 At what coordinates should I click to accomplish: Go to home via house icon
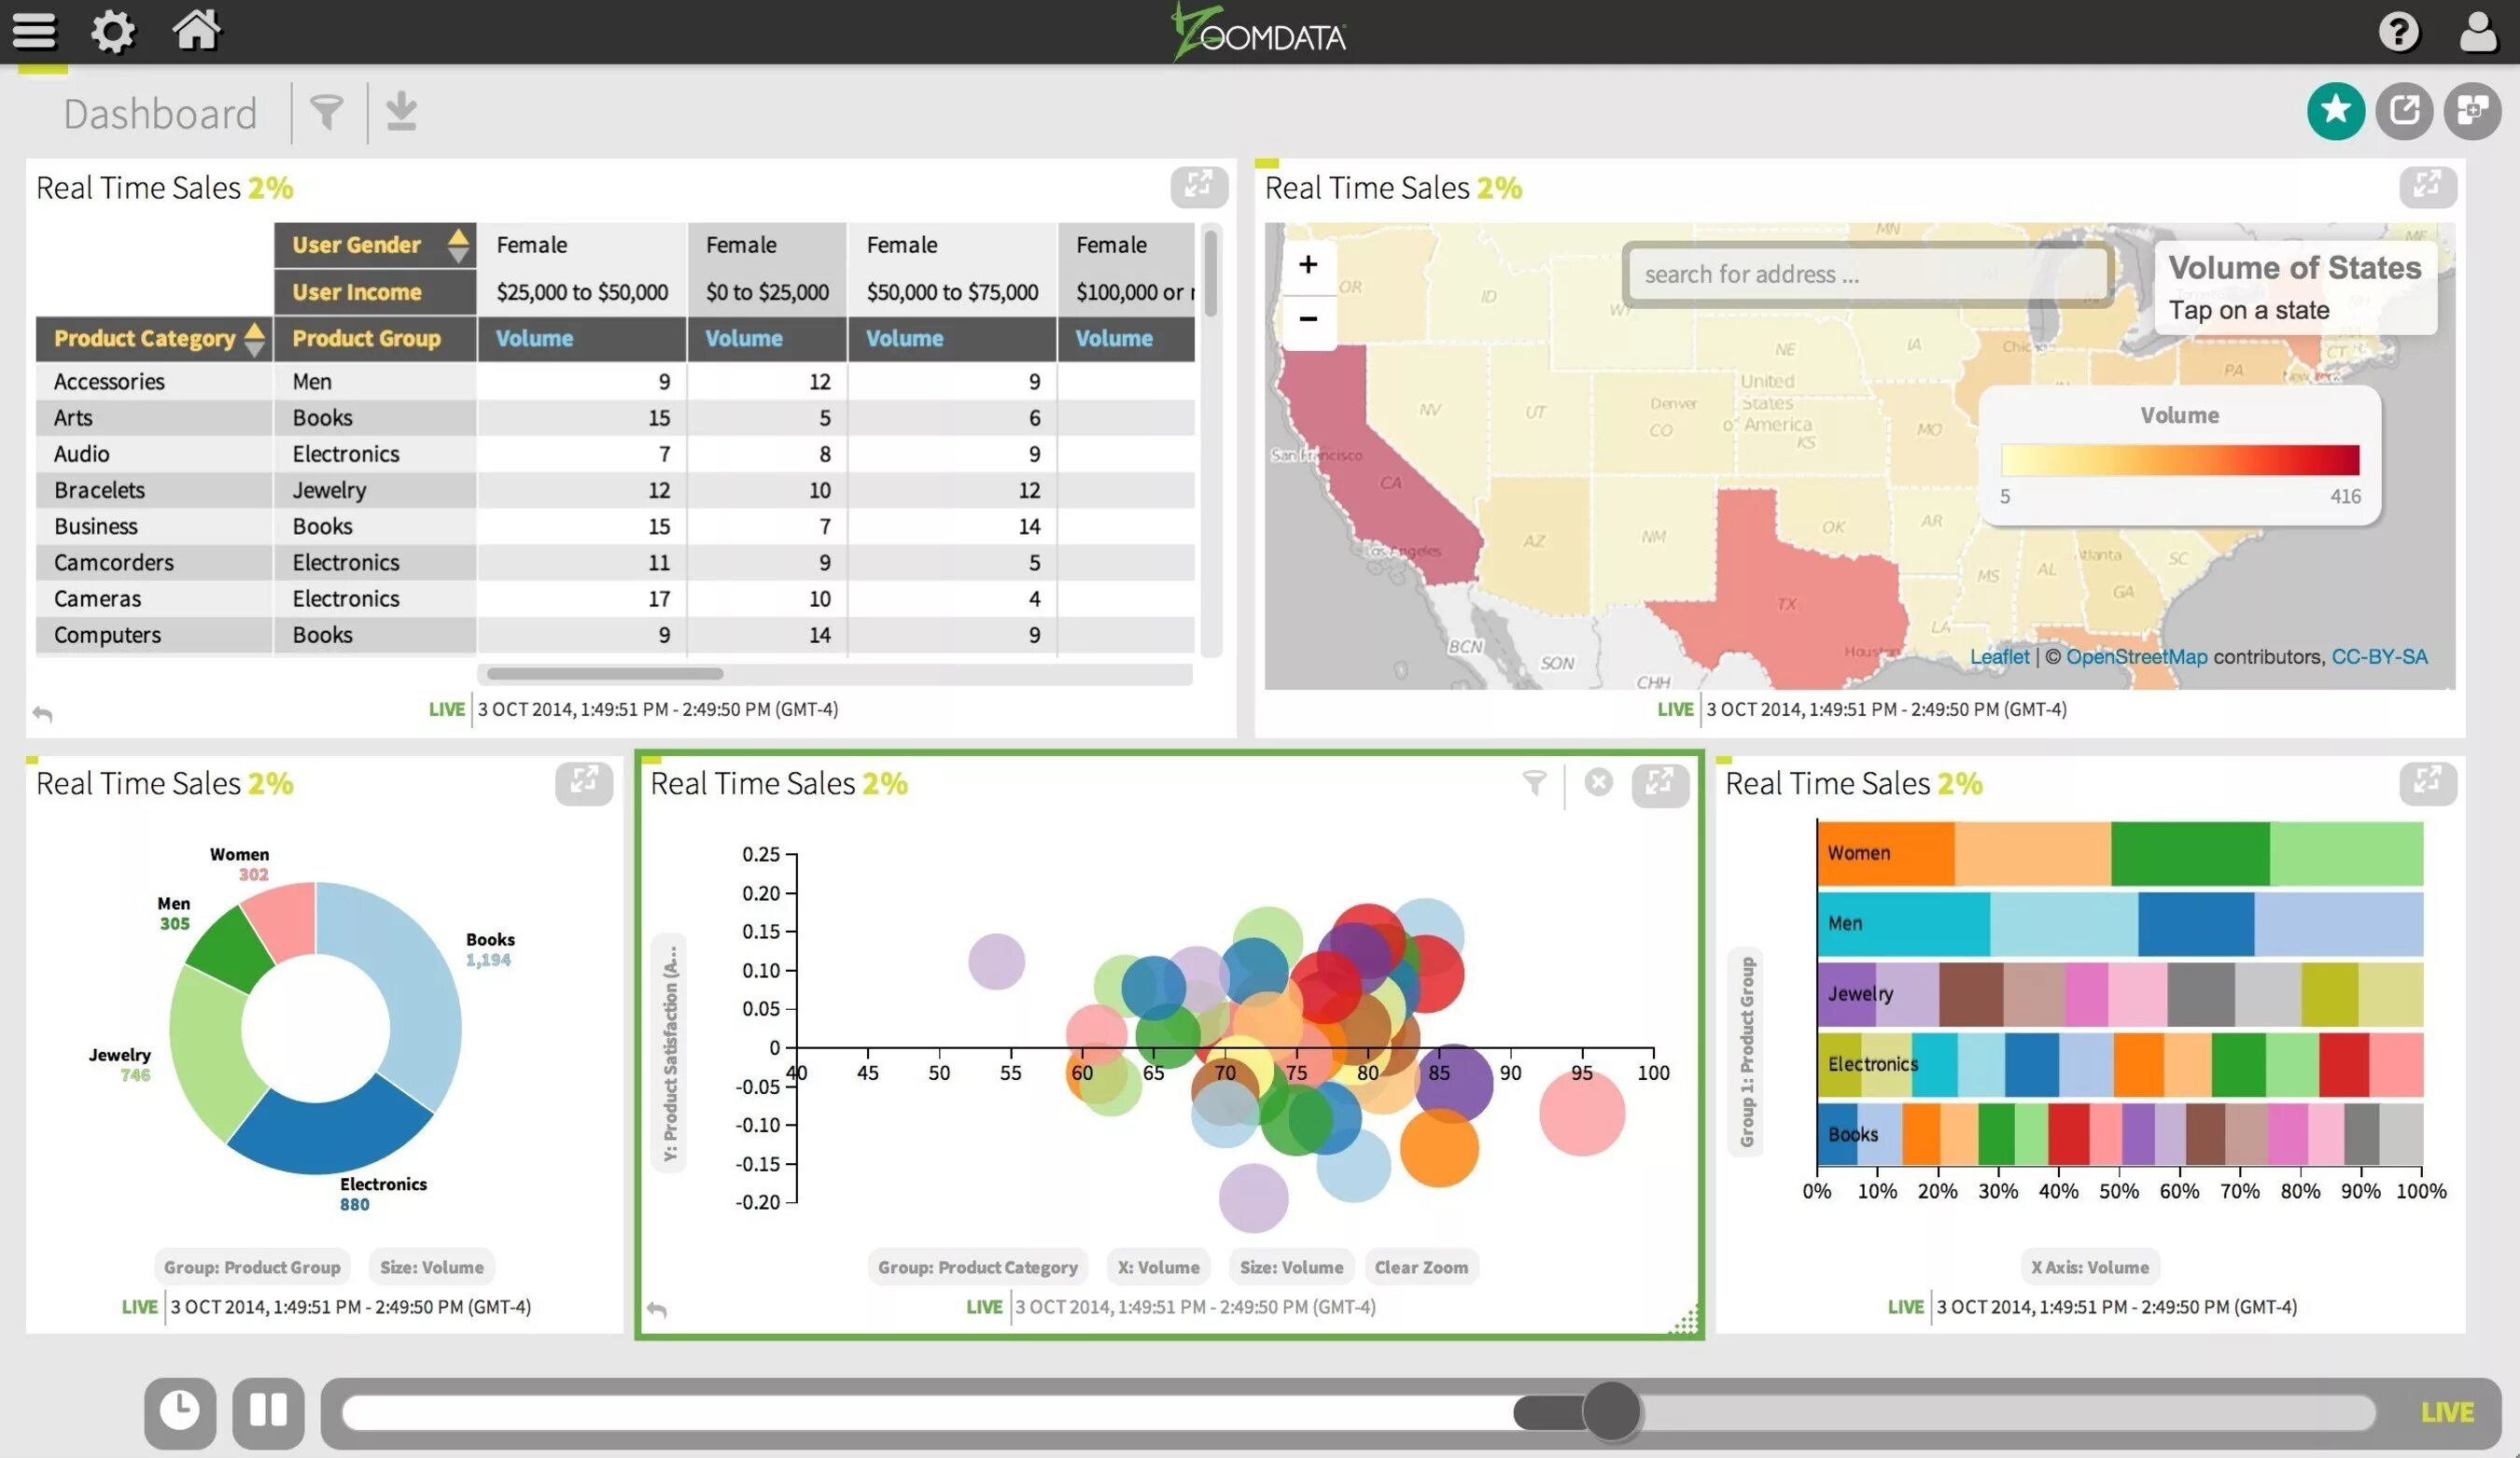point(196,29)
